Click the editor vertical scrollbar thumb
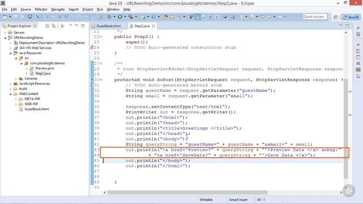The height and width of the screenshot is (204, 363). point(346,129)
